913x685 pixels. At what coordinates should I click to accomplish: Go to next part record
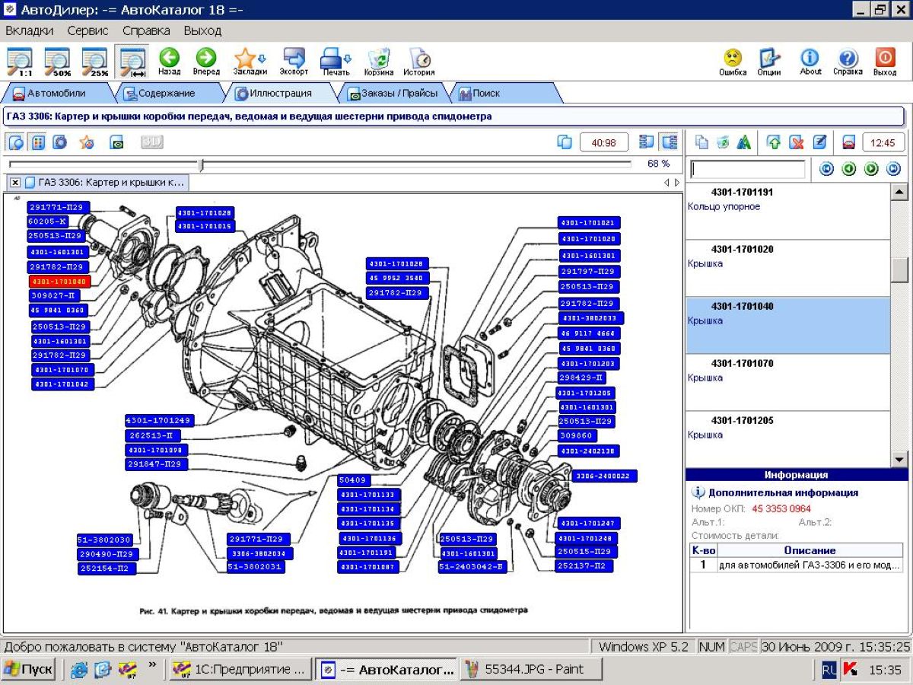872,169
